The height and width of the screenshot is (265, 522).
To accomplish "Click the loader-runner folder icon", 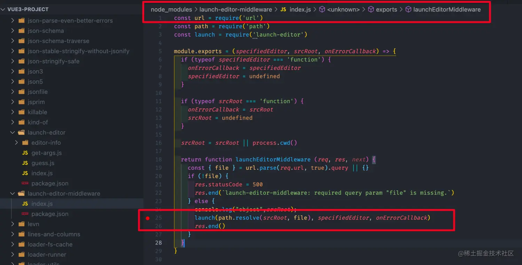I will 22,255.
